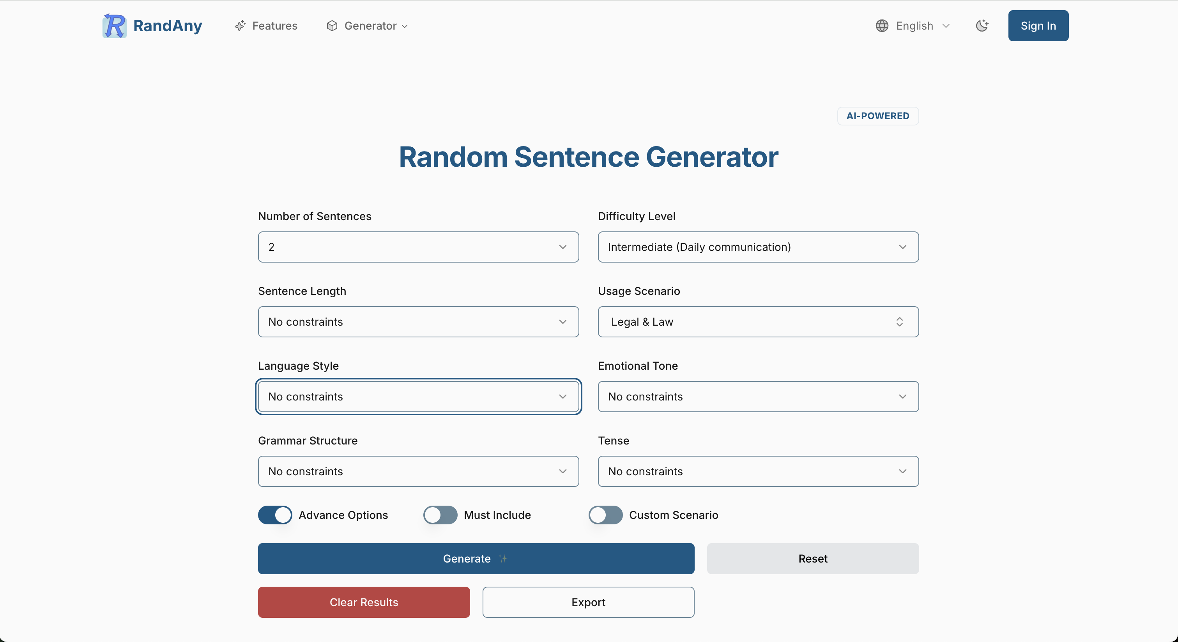Click the sparkle icon beside Features
The width and height of the screenshot is (1178, 642).
[240, 26]
